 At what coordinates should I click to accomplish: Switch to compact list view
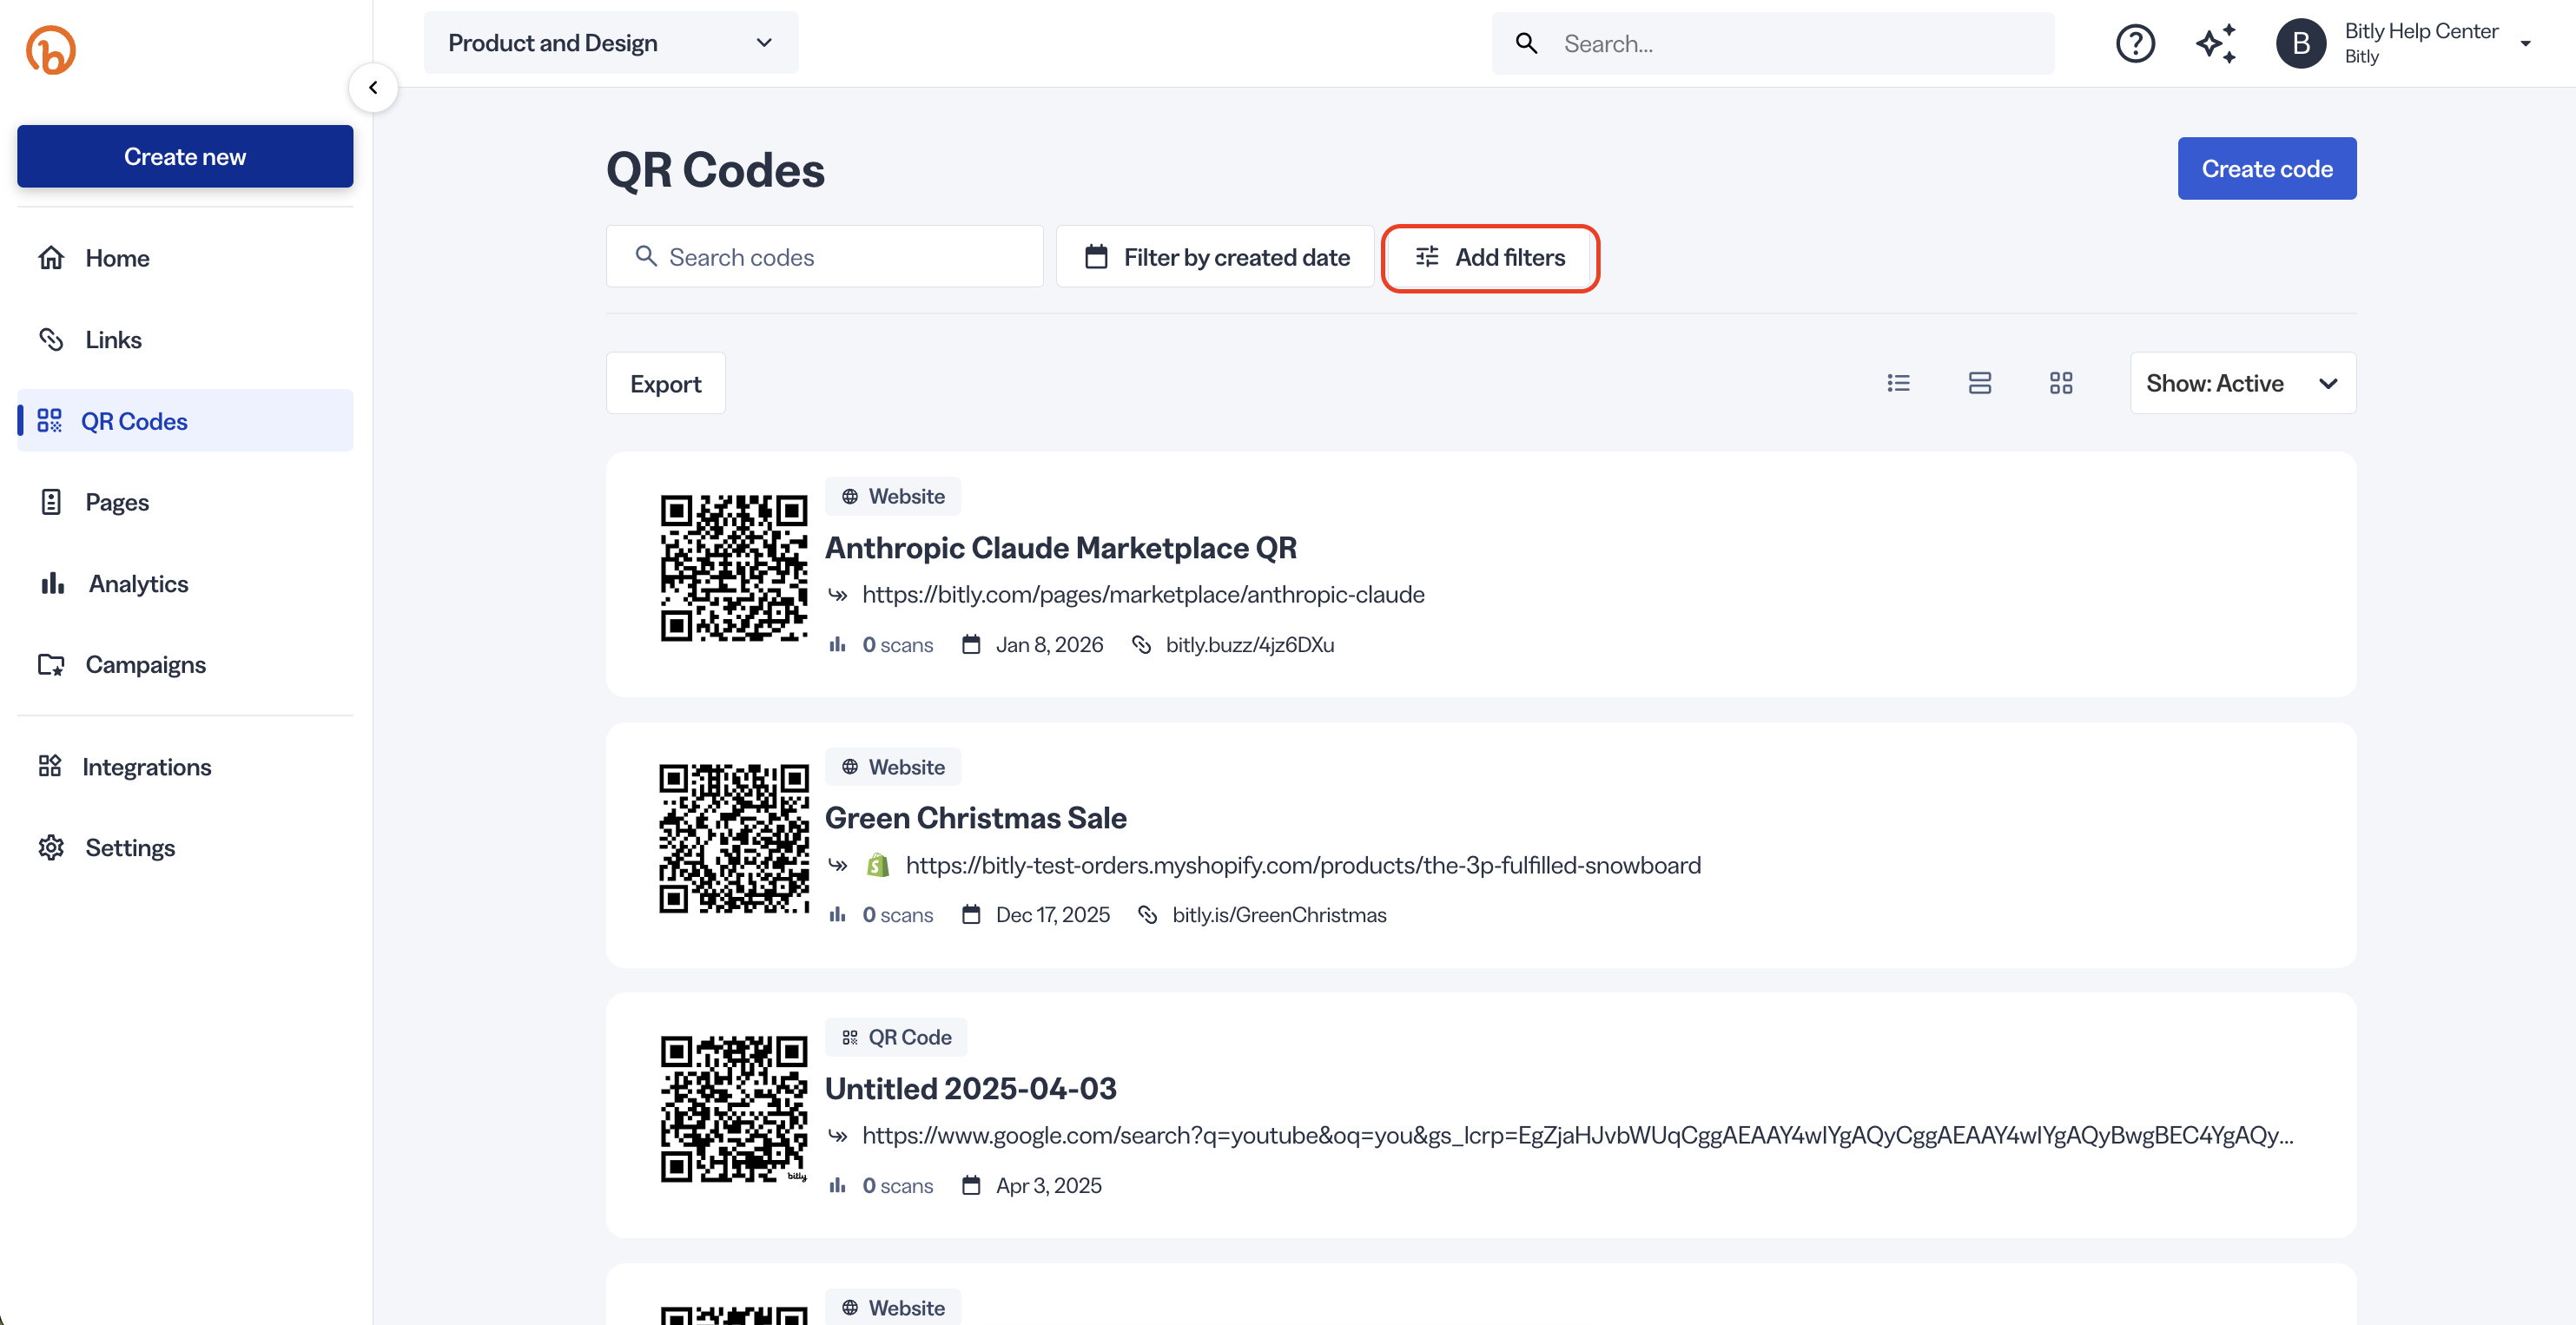point(1898,383)
